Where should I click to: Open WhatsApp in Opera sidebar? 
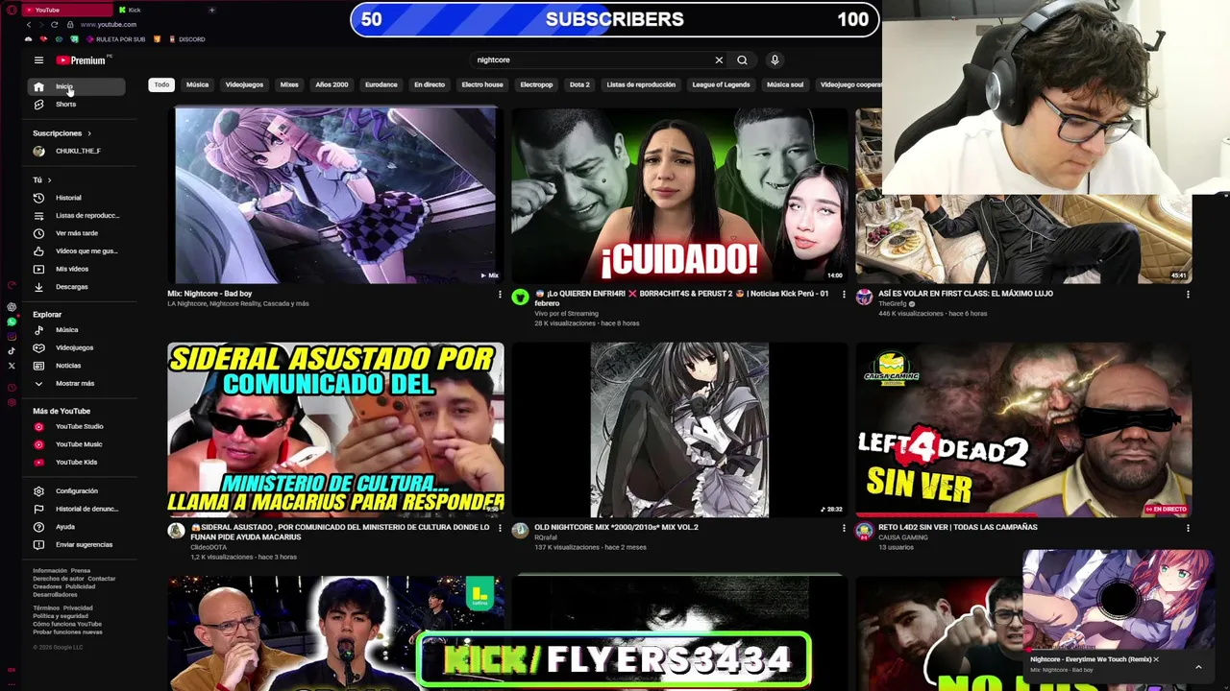pyautogui.click(x=12, y=322)
